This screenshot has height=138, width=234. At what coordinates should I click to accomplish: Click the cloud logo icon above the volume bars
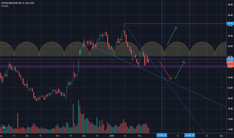pyautogui.click(x=4, y=128)
